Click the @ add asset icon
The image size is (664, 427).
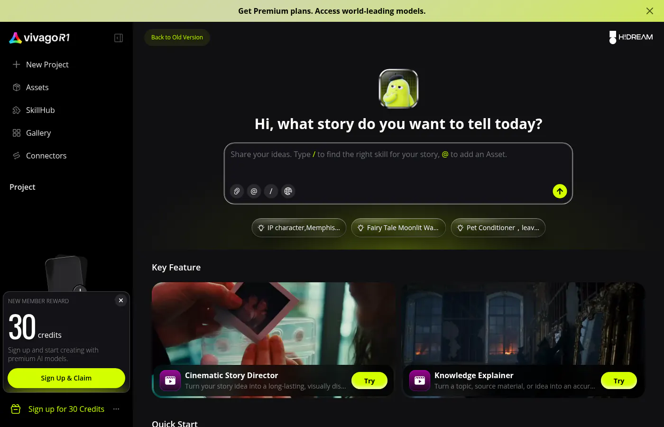(x=254, y=191)
